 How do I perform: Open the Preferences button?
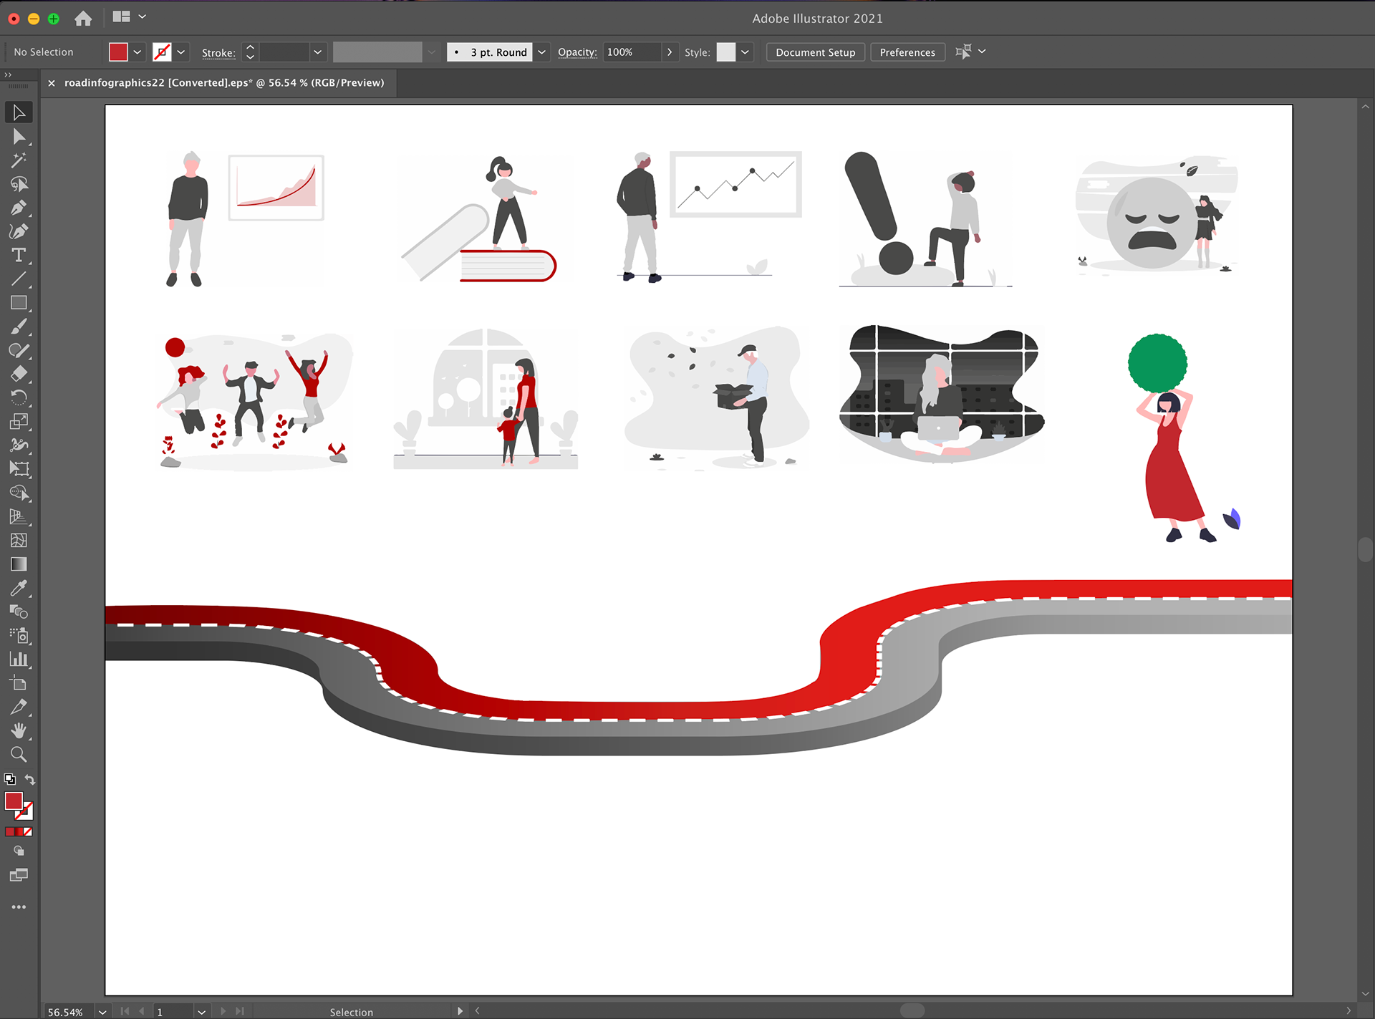tap(907, 52)
